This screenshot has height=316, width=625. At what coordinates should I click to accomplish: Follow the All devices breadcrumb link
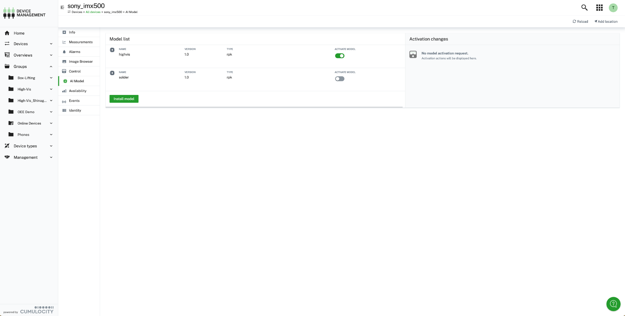93,12
